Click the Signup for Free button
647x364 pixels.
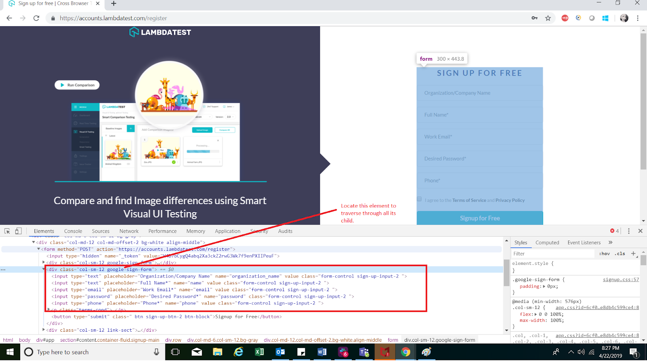pyautogui.click(x=479, y=218)
